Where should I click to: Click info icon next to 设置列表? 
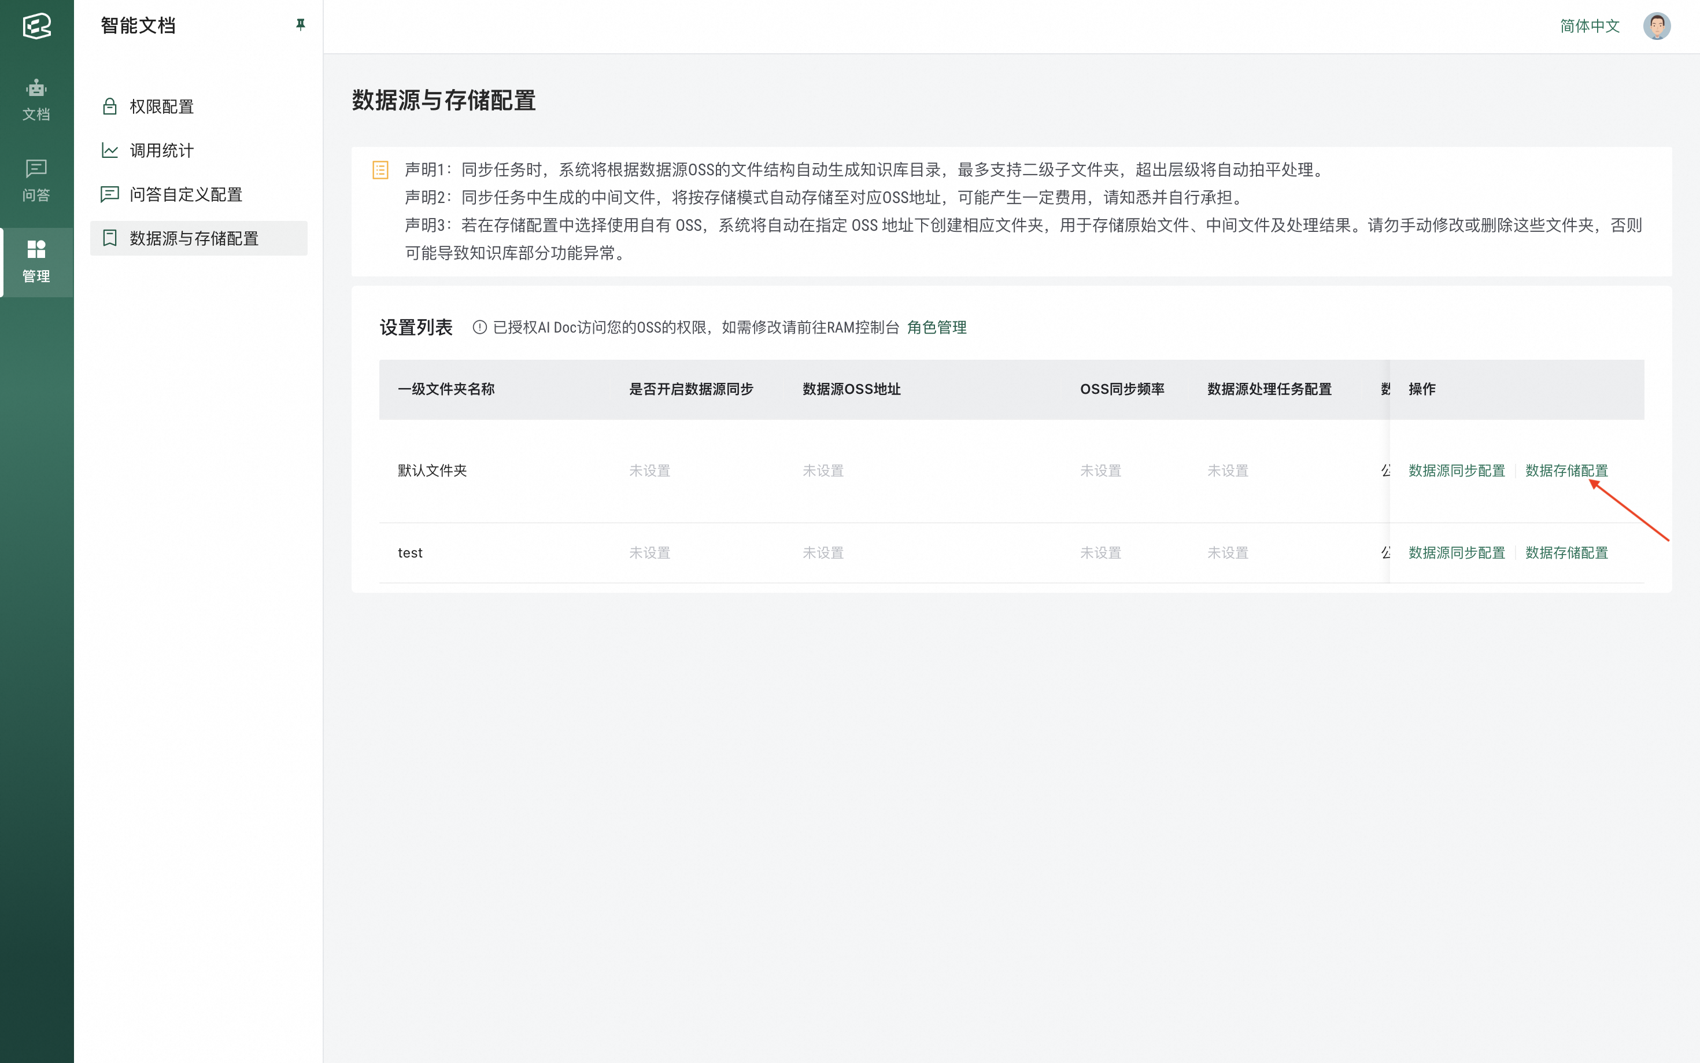click(479, 327)
